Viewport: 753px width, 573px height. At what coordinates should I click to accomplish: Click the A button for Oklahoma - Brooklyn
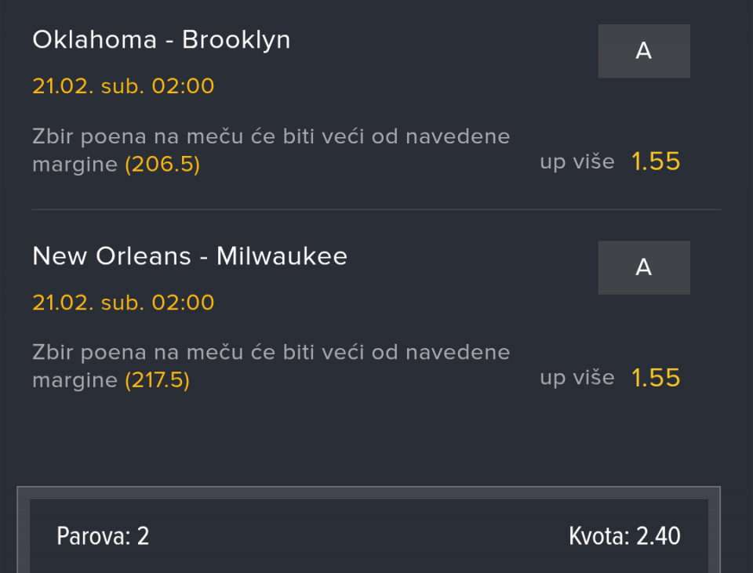click(643, 51)
